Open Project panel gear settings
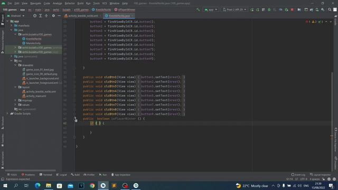The image size is (338, 190). [x=53, y=16]
